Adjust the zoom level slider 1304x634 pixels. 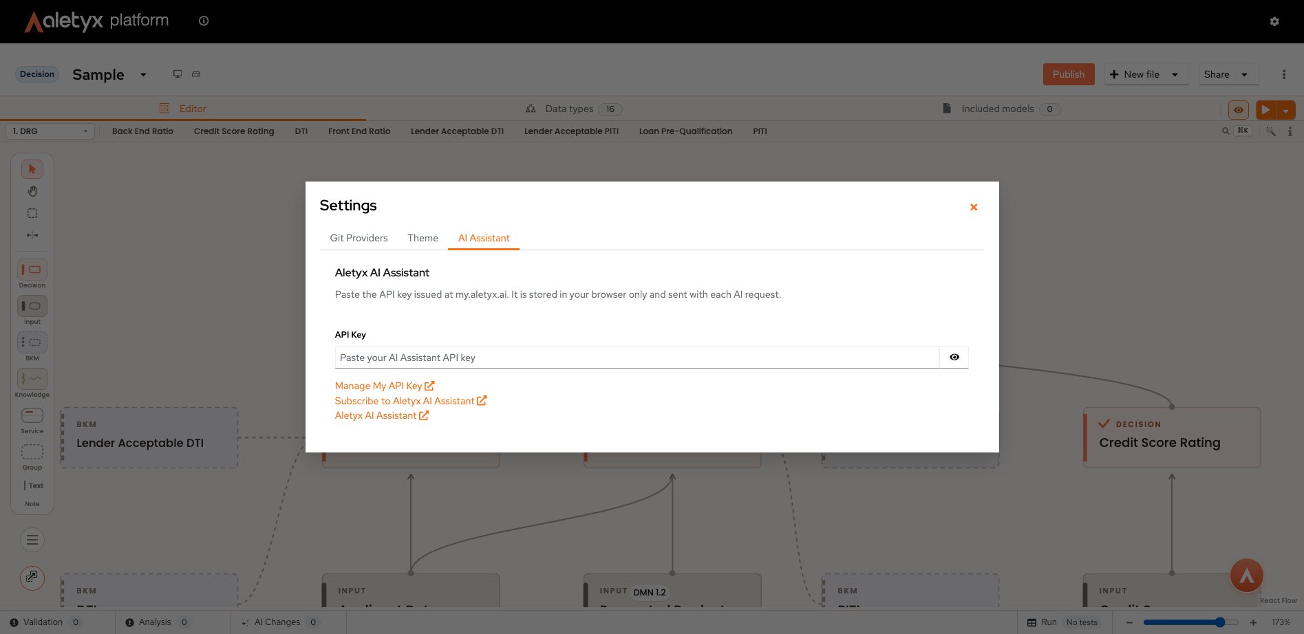click(x=1191, y=622)
